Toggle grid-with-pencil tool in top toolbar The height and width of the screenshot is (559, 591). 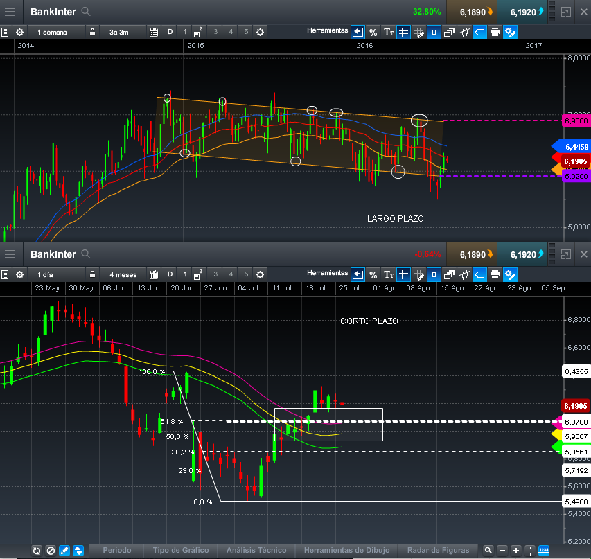pos(418,33)
